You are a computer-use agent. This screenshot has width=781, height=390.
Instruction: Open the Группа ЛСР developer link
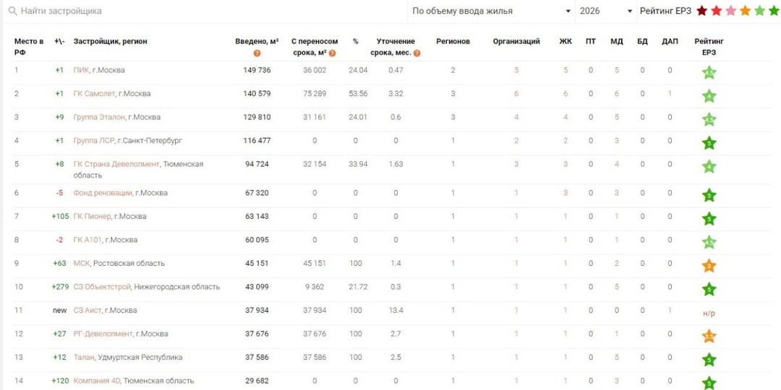pos(93,140)
